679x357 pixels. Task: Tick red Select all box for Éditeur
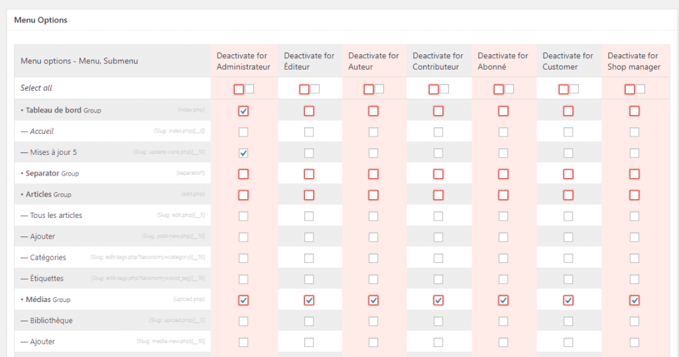tap(304, 89)
